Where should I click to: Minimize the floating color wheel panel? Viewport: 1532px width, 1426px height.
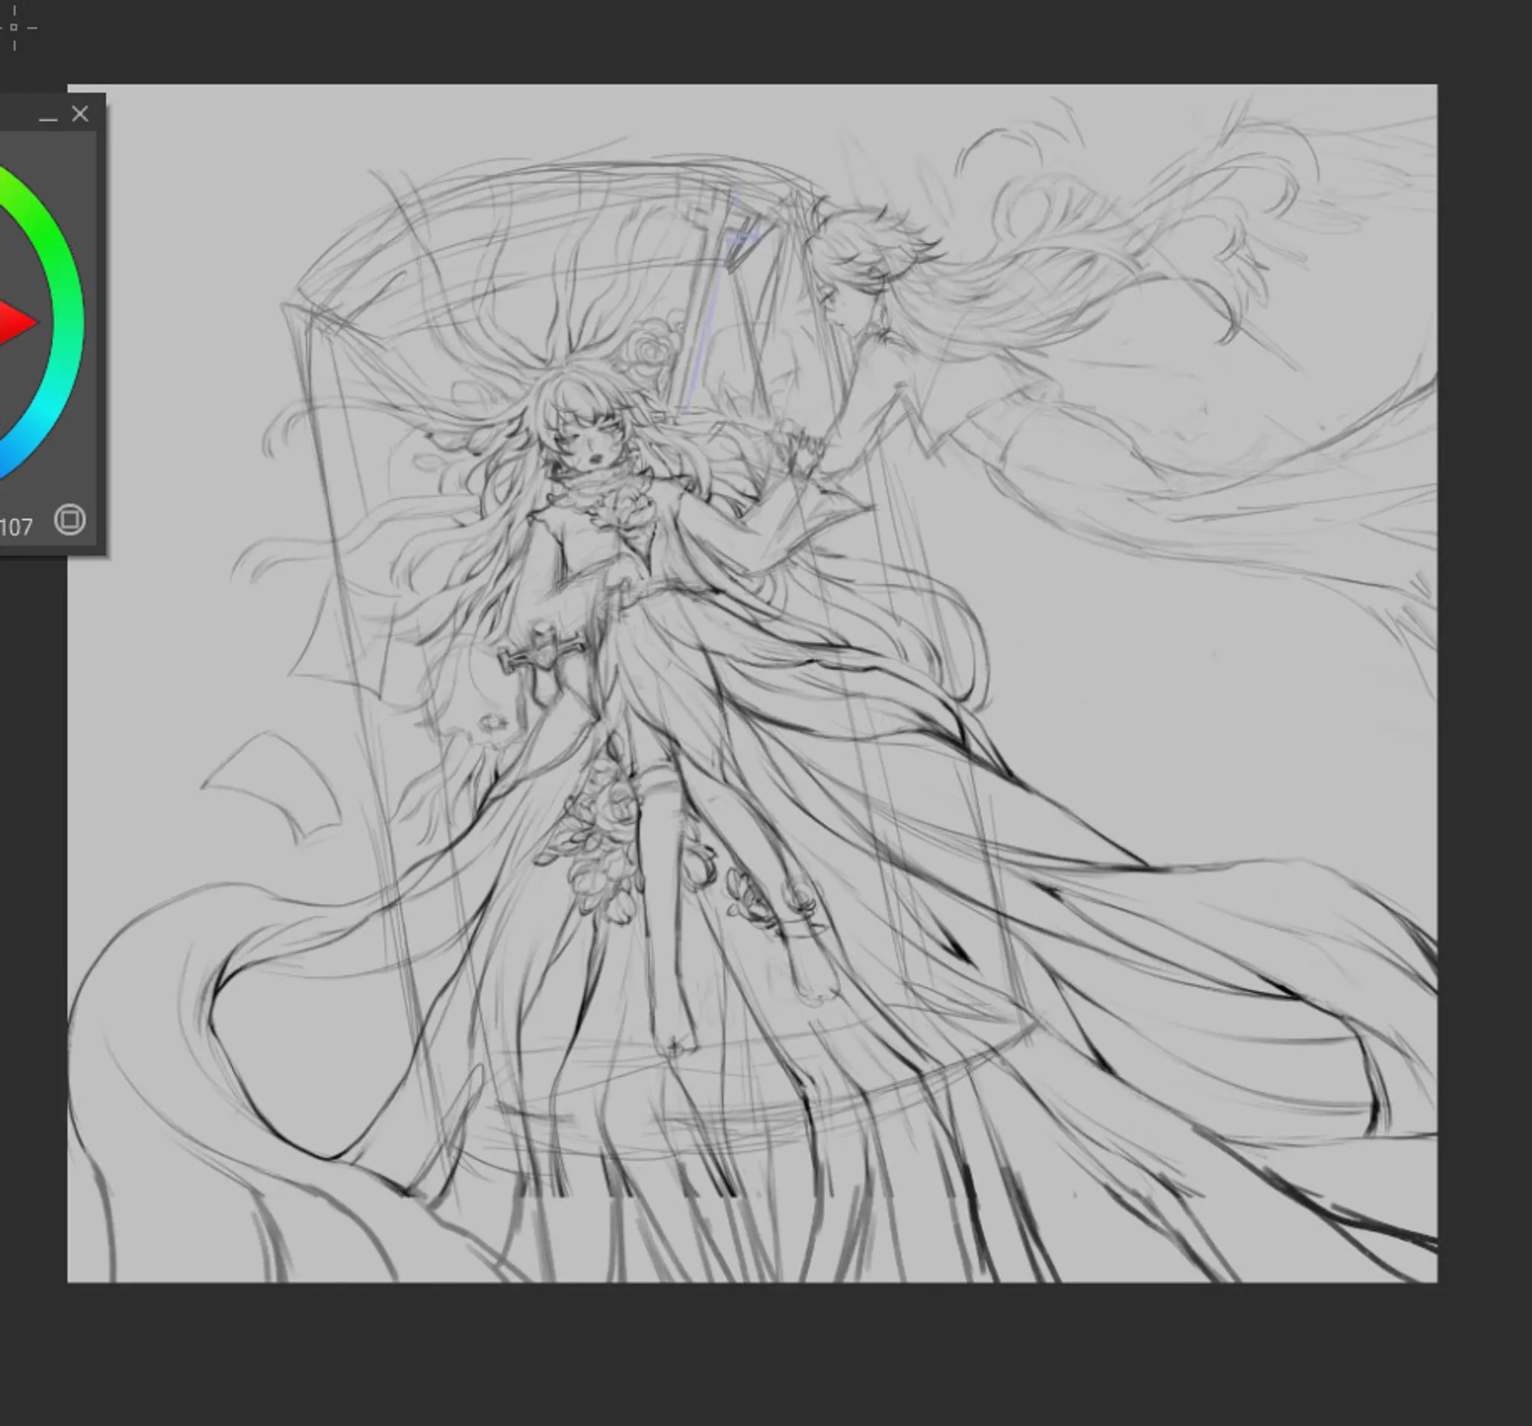[48, 120]
